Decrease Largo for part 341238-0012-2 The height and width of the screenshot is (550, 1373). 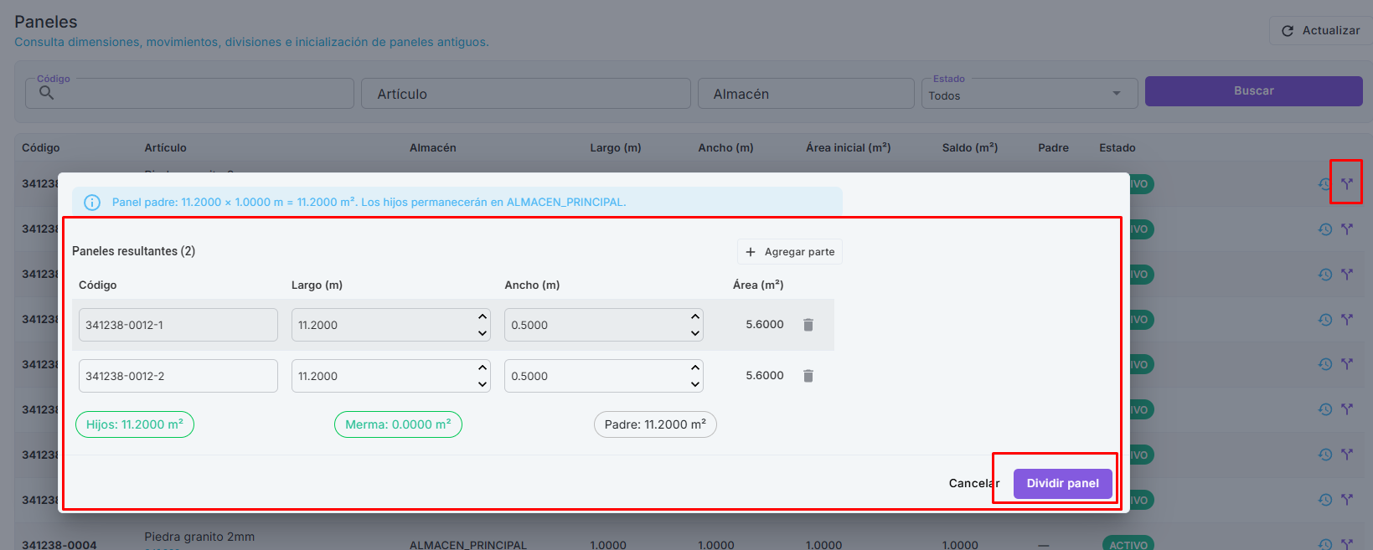pyautogui.click(x=483, y=384)
